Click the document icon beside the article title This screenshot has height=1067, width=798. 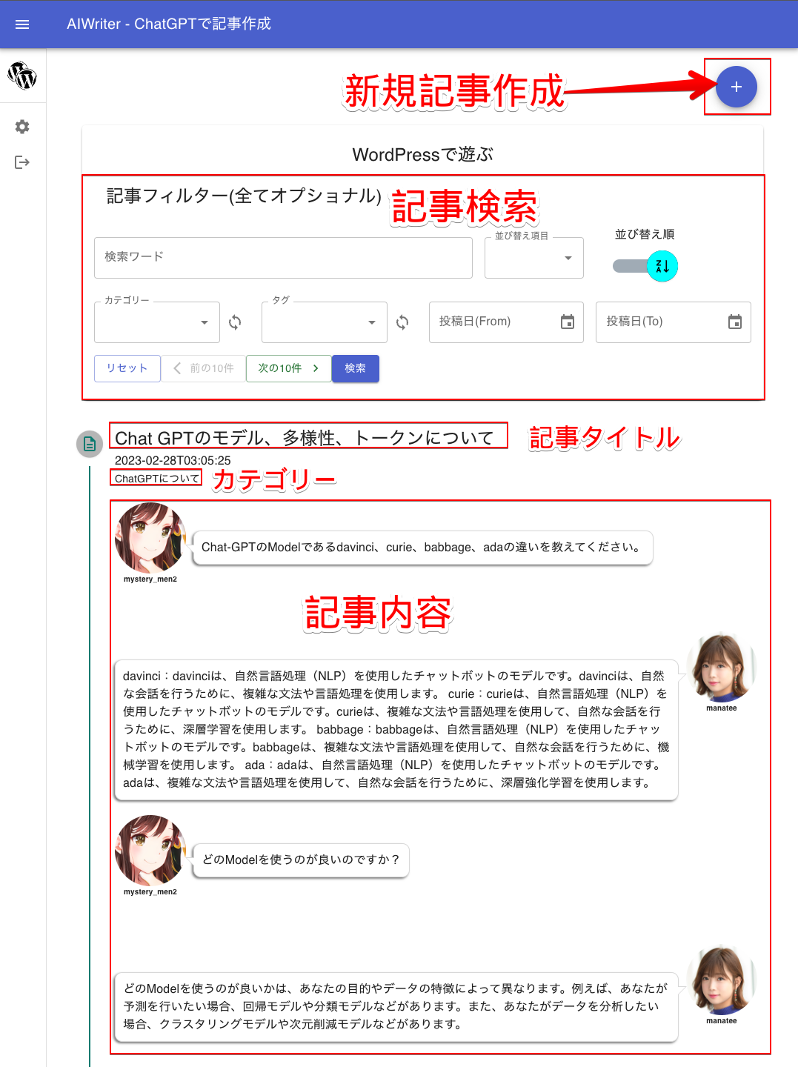pos(90,444)
